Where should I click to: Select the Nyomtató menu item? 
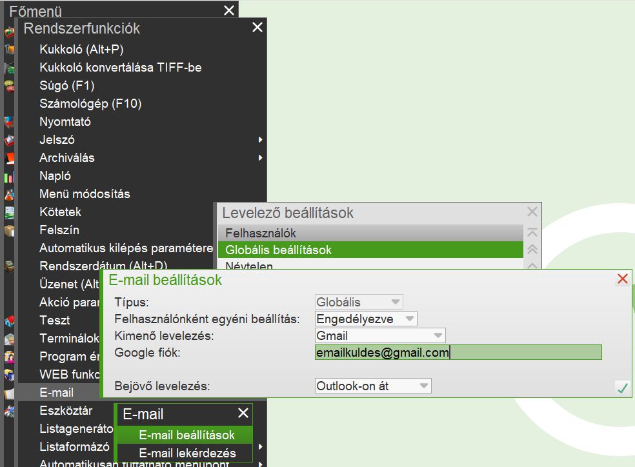pos(65,121)
